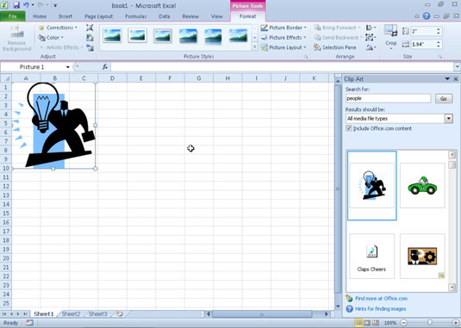Click the Change Picture icon
461x328 pixels.
coord(90,38)
